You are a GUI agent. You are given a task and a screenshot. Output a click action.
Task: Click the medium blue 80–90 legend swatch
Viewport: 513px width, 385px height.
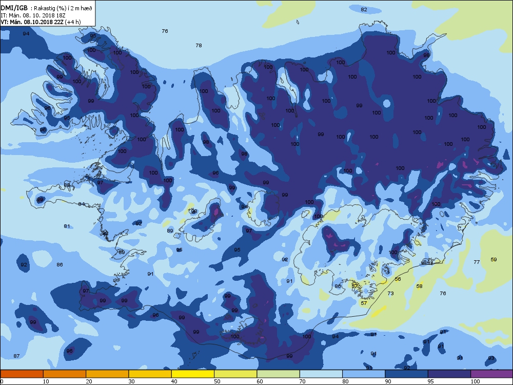[364, 374]
